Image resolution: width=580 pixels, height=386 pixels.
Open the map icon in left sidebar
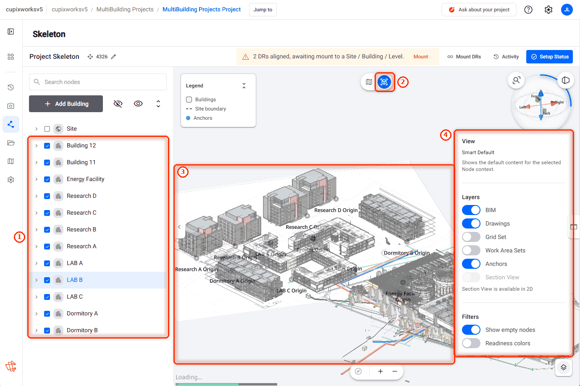click(11, 161)
